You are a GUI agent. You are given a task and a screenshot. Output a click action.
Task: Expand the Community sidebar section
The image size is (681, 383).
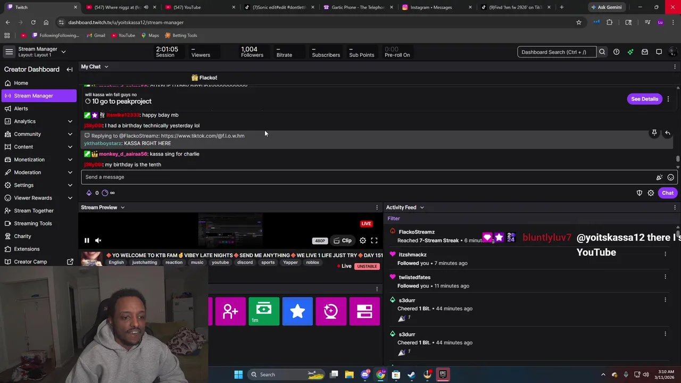point(70,134)
